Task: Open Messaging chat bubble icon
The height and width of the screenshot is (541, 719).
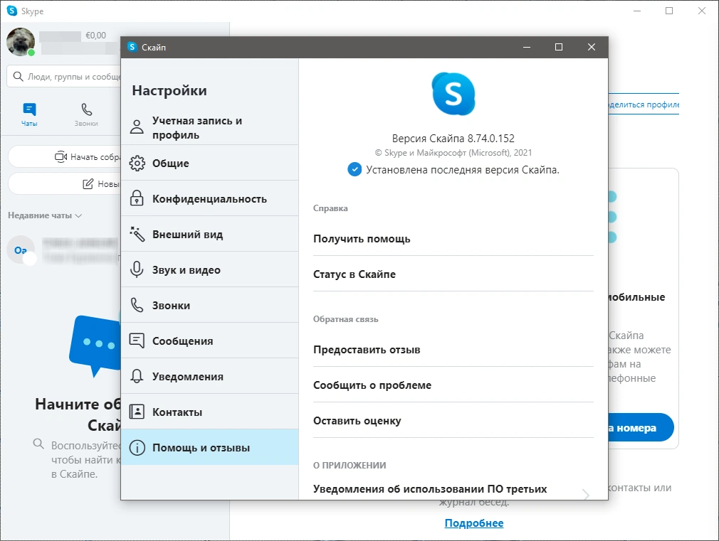Action: (137, 341)
